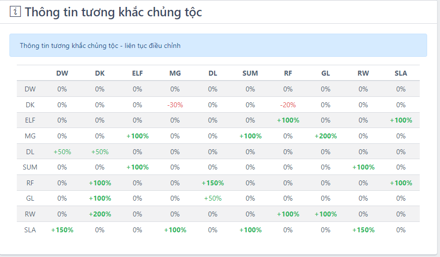Click the +150% cell under the DW column
The width and height of the screenshot is (440, 257).
point(62,230)
